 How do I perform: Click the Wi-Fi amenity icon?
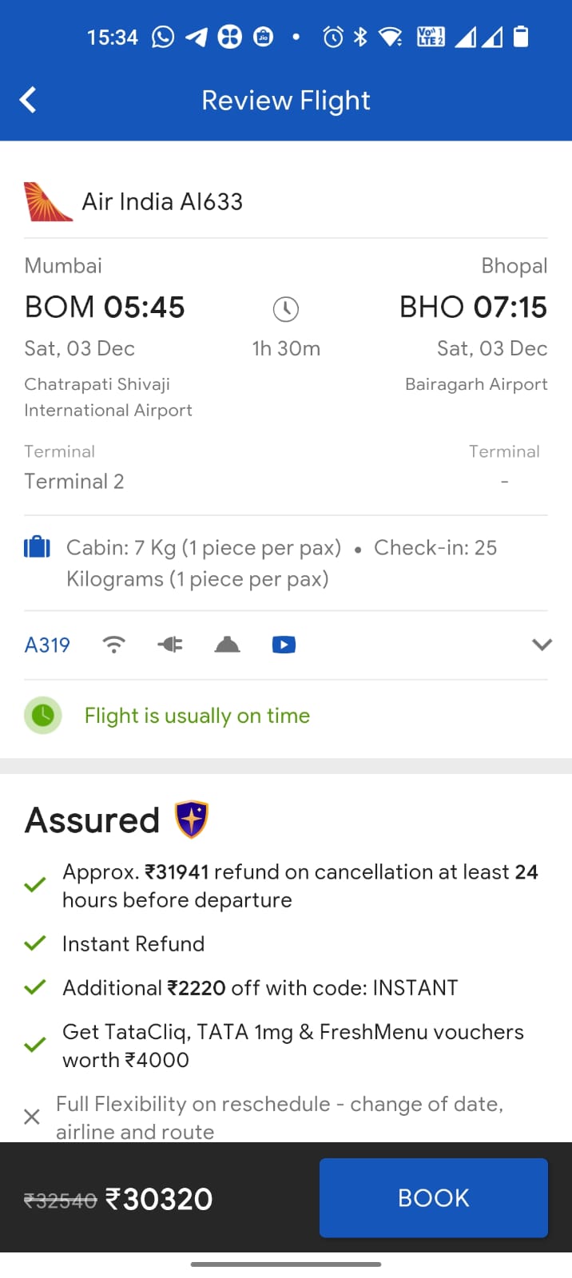tap(114, 645)
